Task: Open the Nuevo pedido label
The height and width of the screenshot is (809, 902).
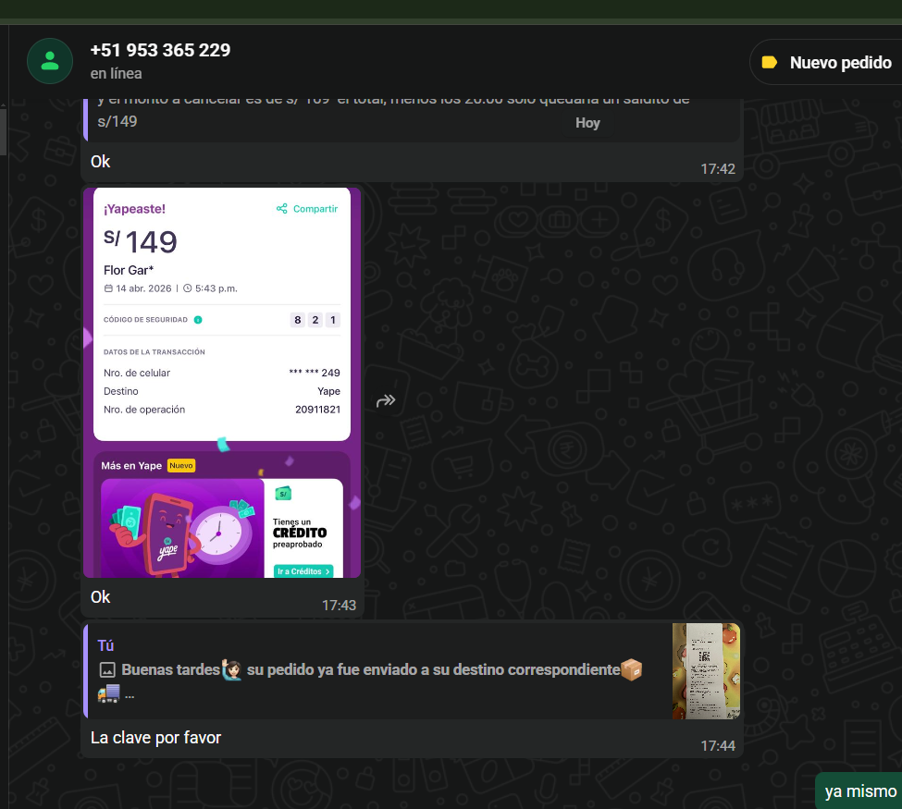Action: [827, 63]
